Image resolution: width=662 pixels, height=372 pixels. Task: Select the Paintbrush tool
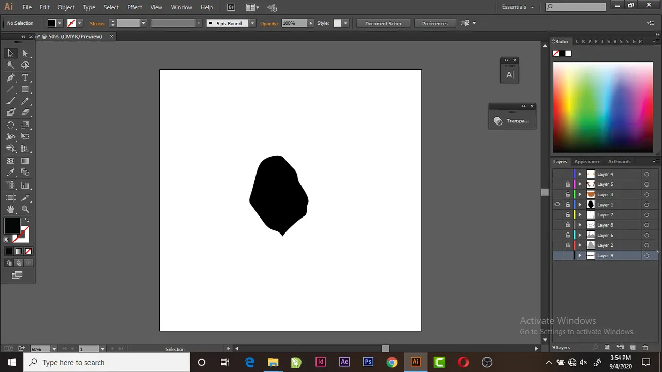pos(10,101)
